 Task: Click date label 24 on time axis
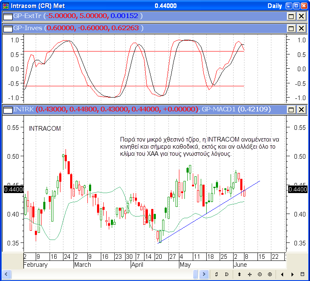[x=67, y=257]
